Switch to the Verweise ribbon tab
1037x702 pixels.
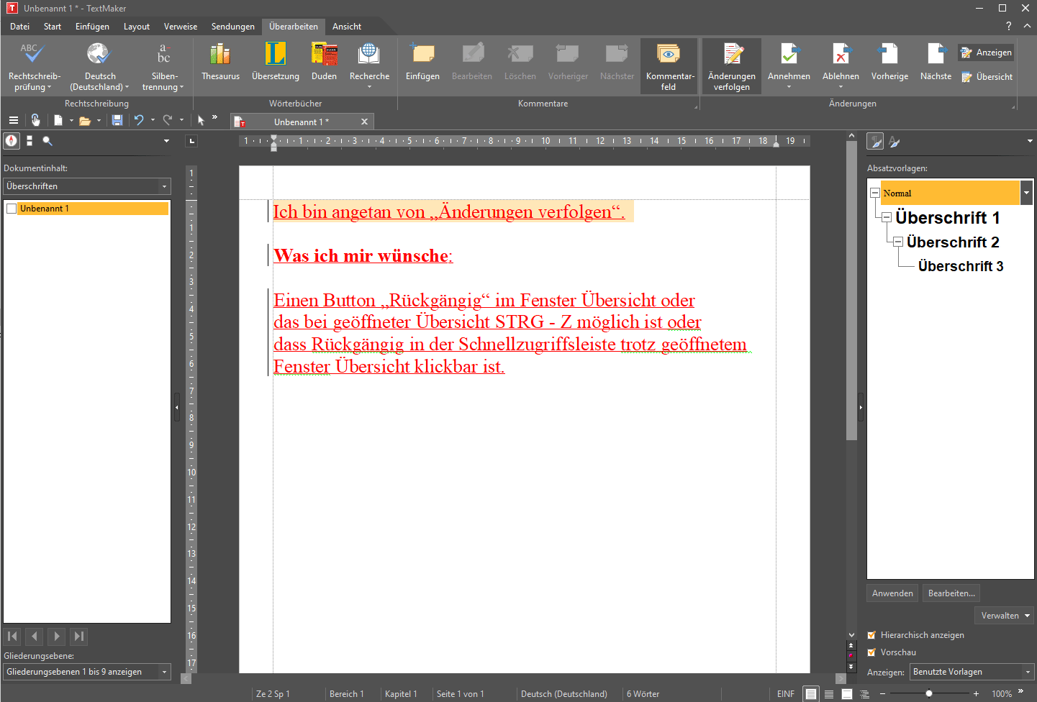[181, 27]
